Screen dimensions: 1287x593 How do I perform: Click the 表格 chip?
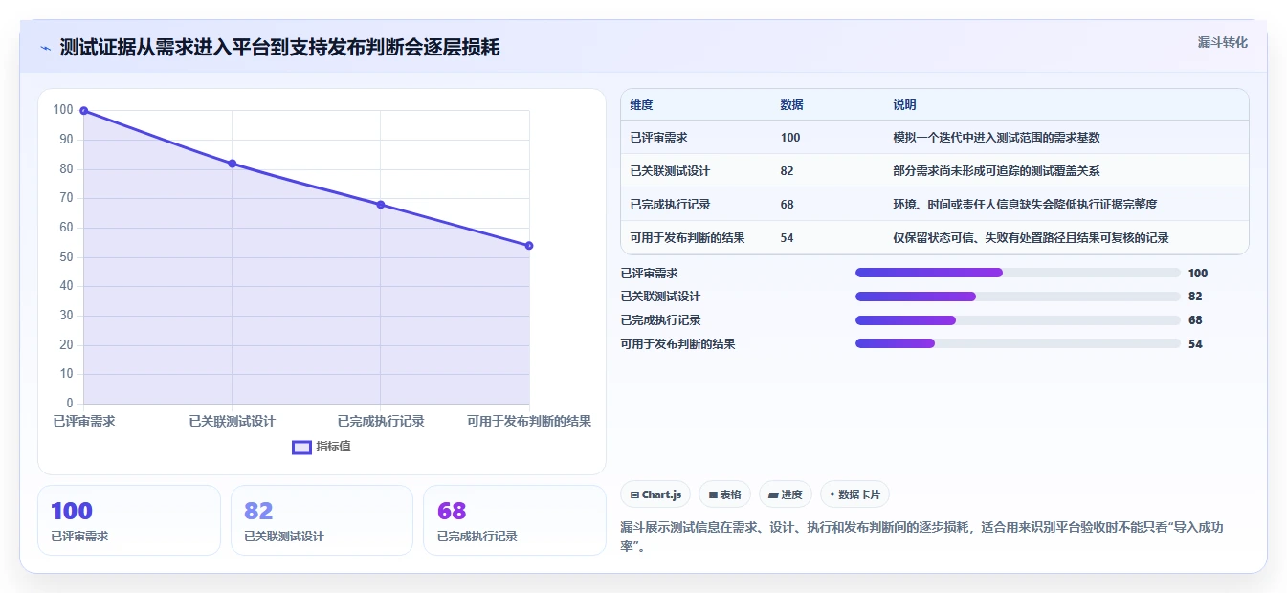pos(724,494)
